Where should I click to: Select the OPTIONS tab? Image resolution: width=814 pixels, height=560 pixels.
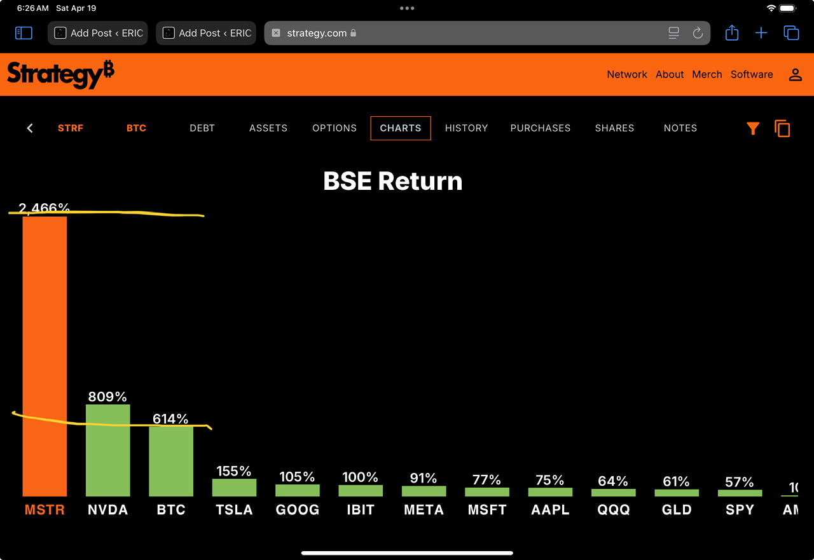(335, 128)
